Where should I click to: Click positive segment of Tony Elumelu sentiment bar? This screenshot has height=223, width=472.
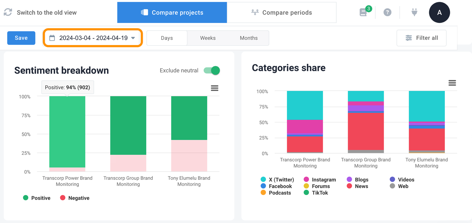[189, 118]
